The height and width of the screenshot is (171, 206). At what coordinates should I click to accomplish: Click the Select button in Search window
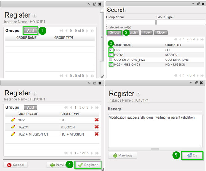pos(114,33)
